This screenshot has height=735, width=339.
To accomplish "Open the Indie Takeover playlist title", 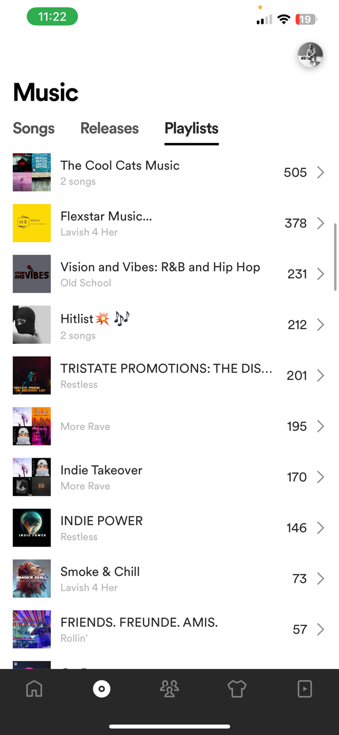I will (x=101, y=470).
